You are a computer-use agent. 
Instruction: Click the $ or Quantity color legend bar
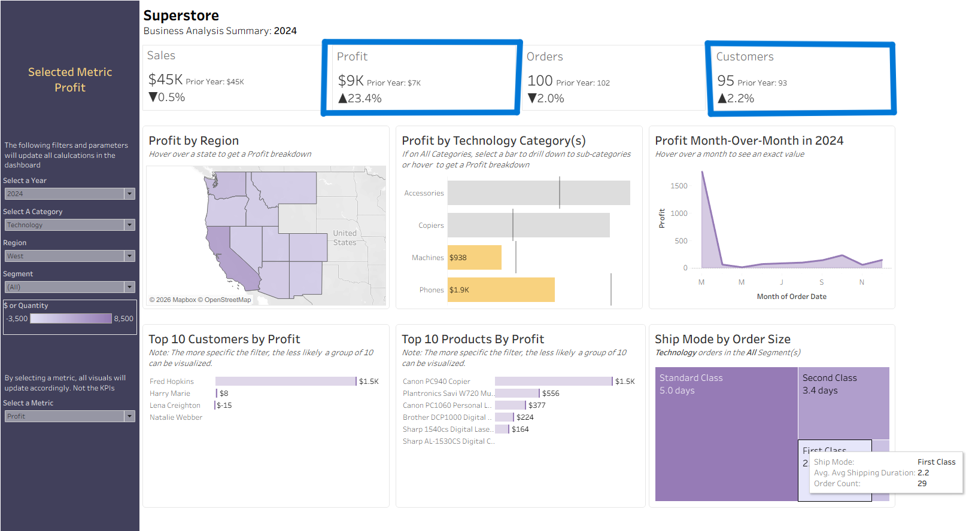coord(71,319)
